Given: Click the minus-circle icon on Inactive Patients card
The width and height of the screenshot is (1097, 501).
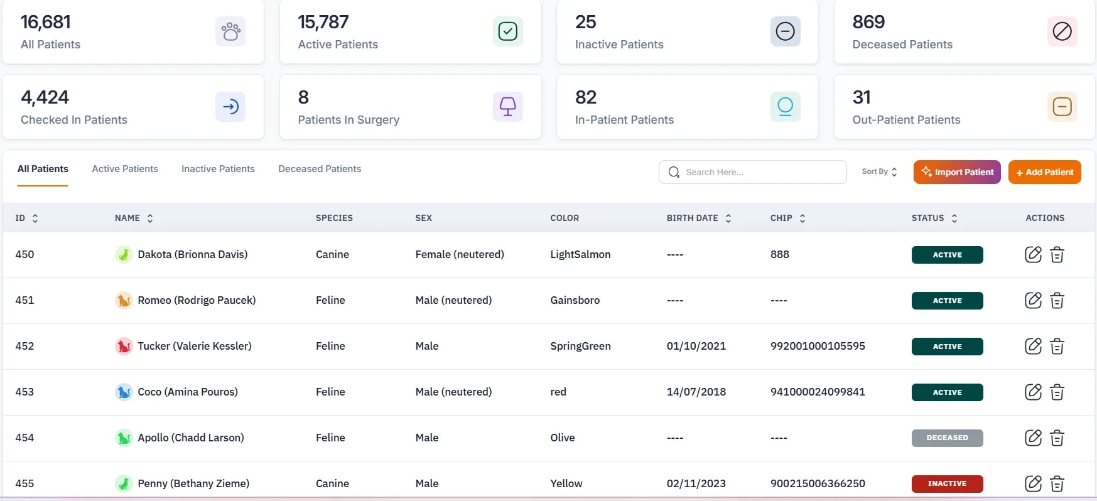Looking at the screenshot, I should coord(785,31).
